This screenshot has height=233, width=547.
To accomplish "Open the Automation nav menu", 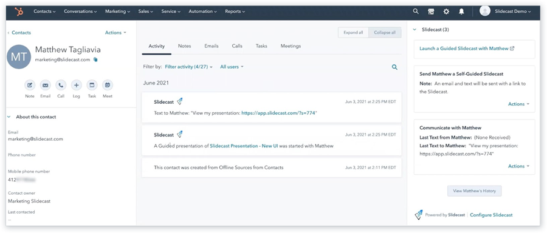I will [202, 12].
